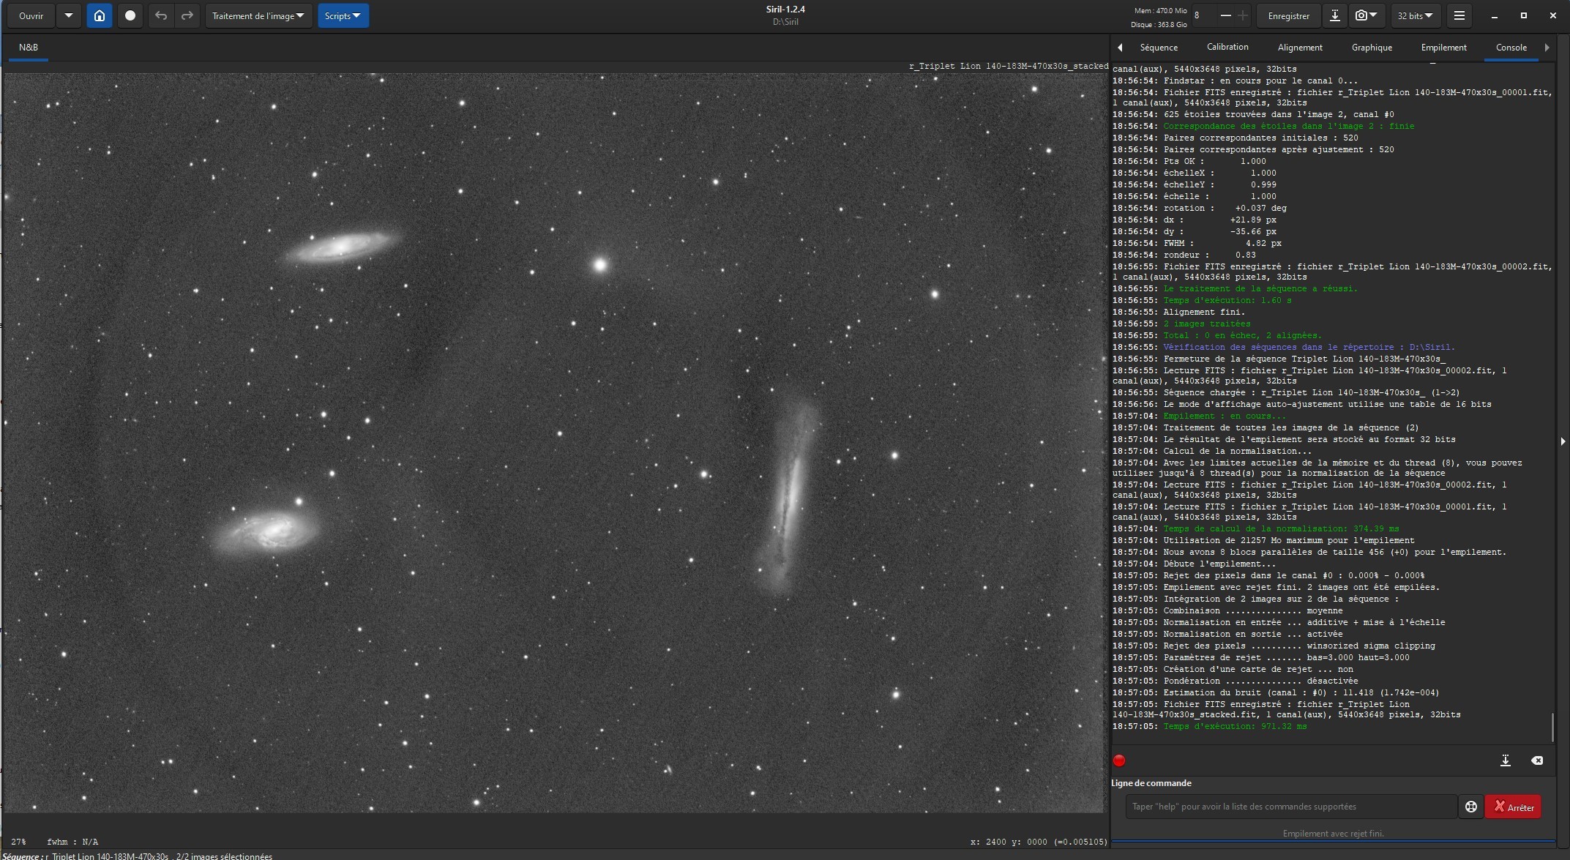
Task: Click the home directory icon
Action: (x=100, y=15)
